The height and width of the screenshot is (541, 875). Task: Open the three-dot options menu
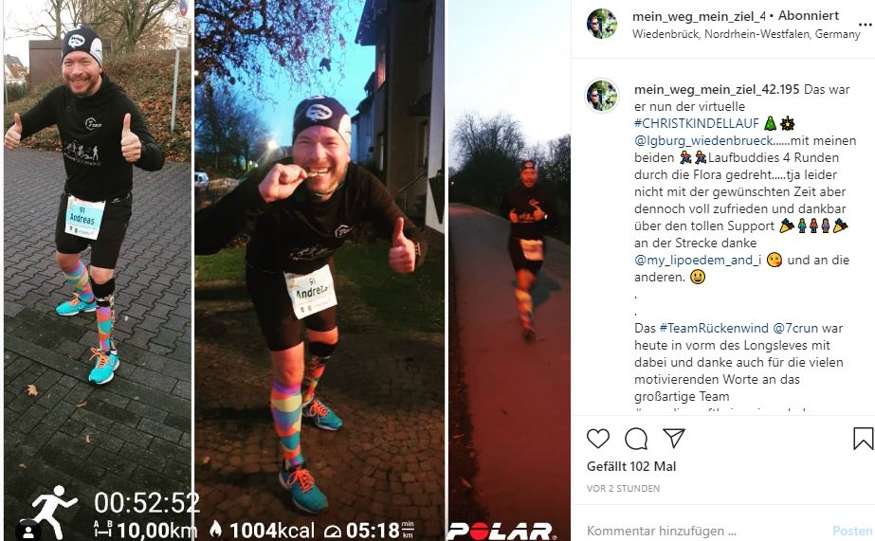point(865,25)
